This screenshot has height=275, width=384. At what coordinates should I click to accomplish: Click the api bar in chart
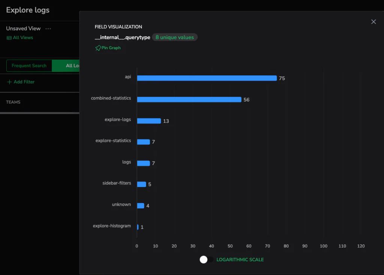coord(207,78)
